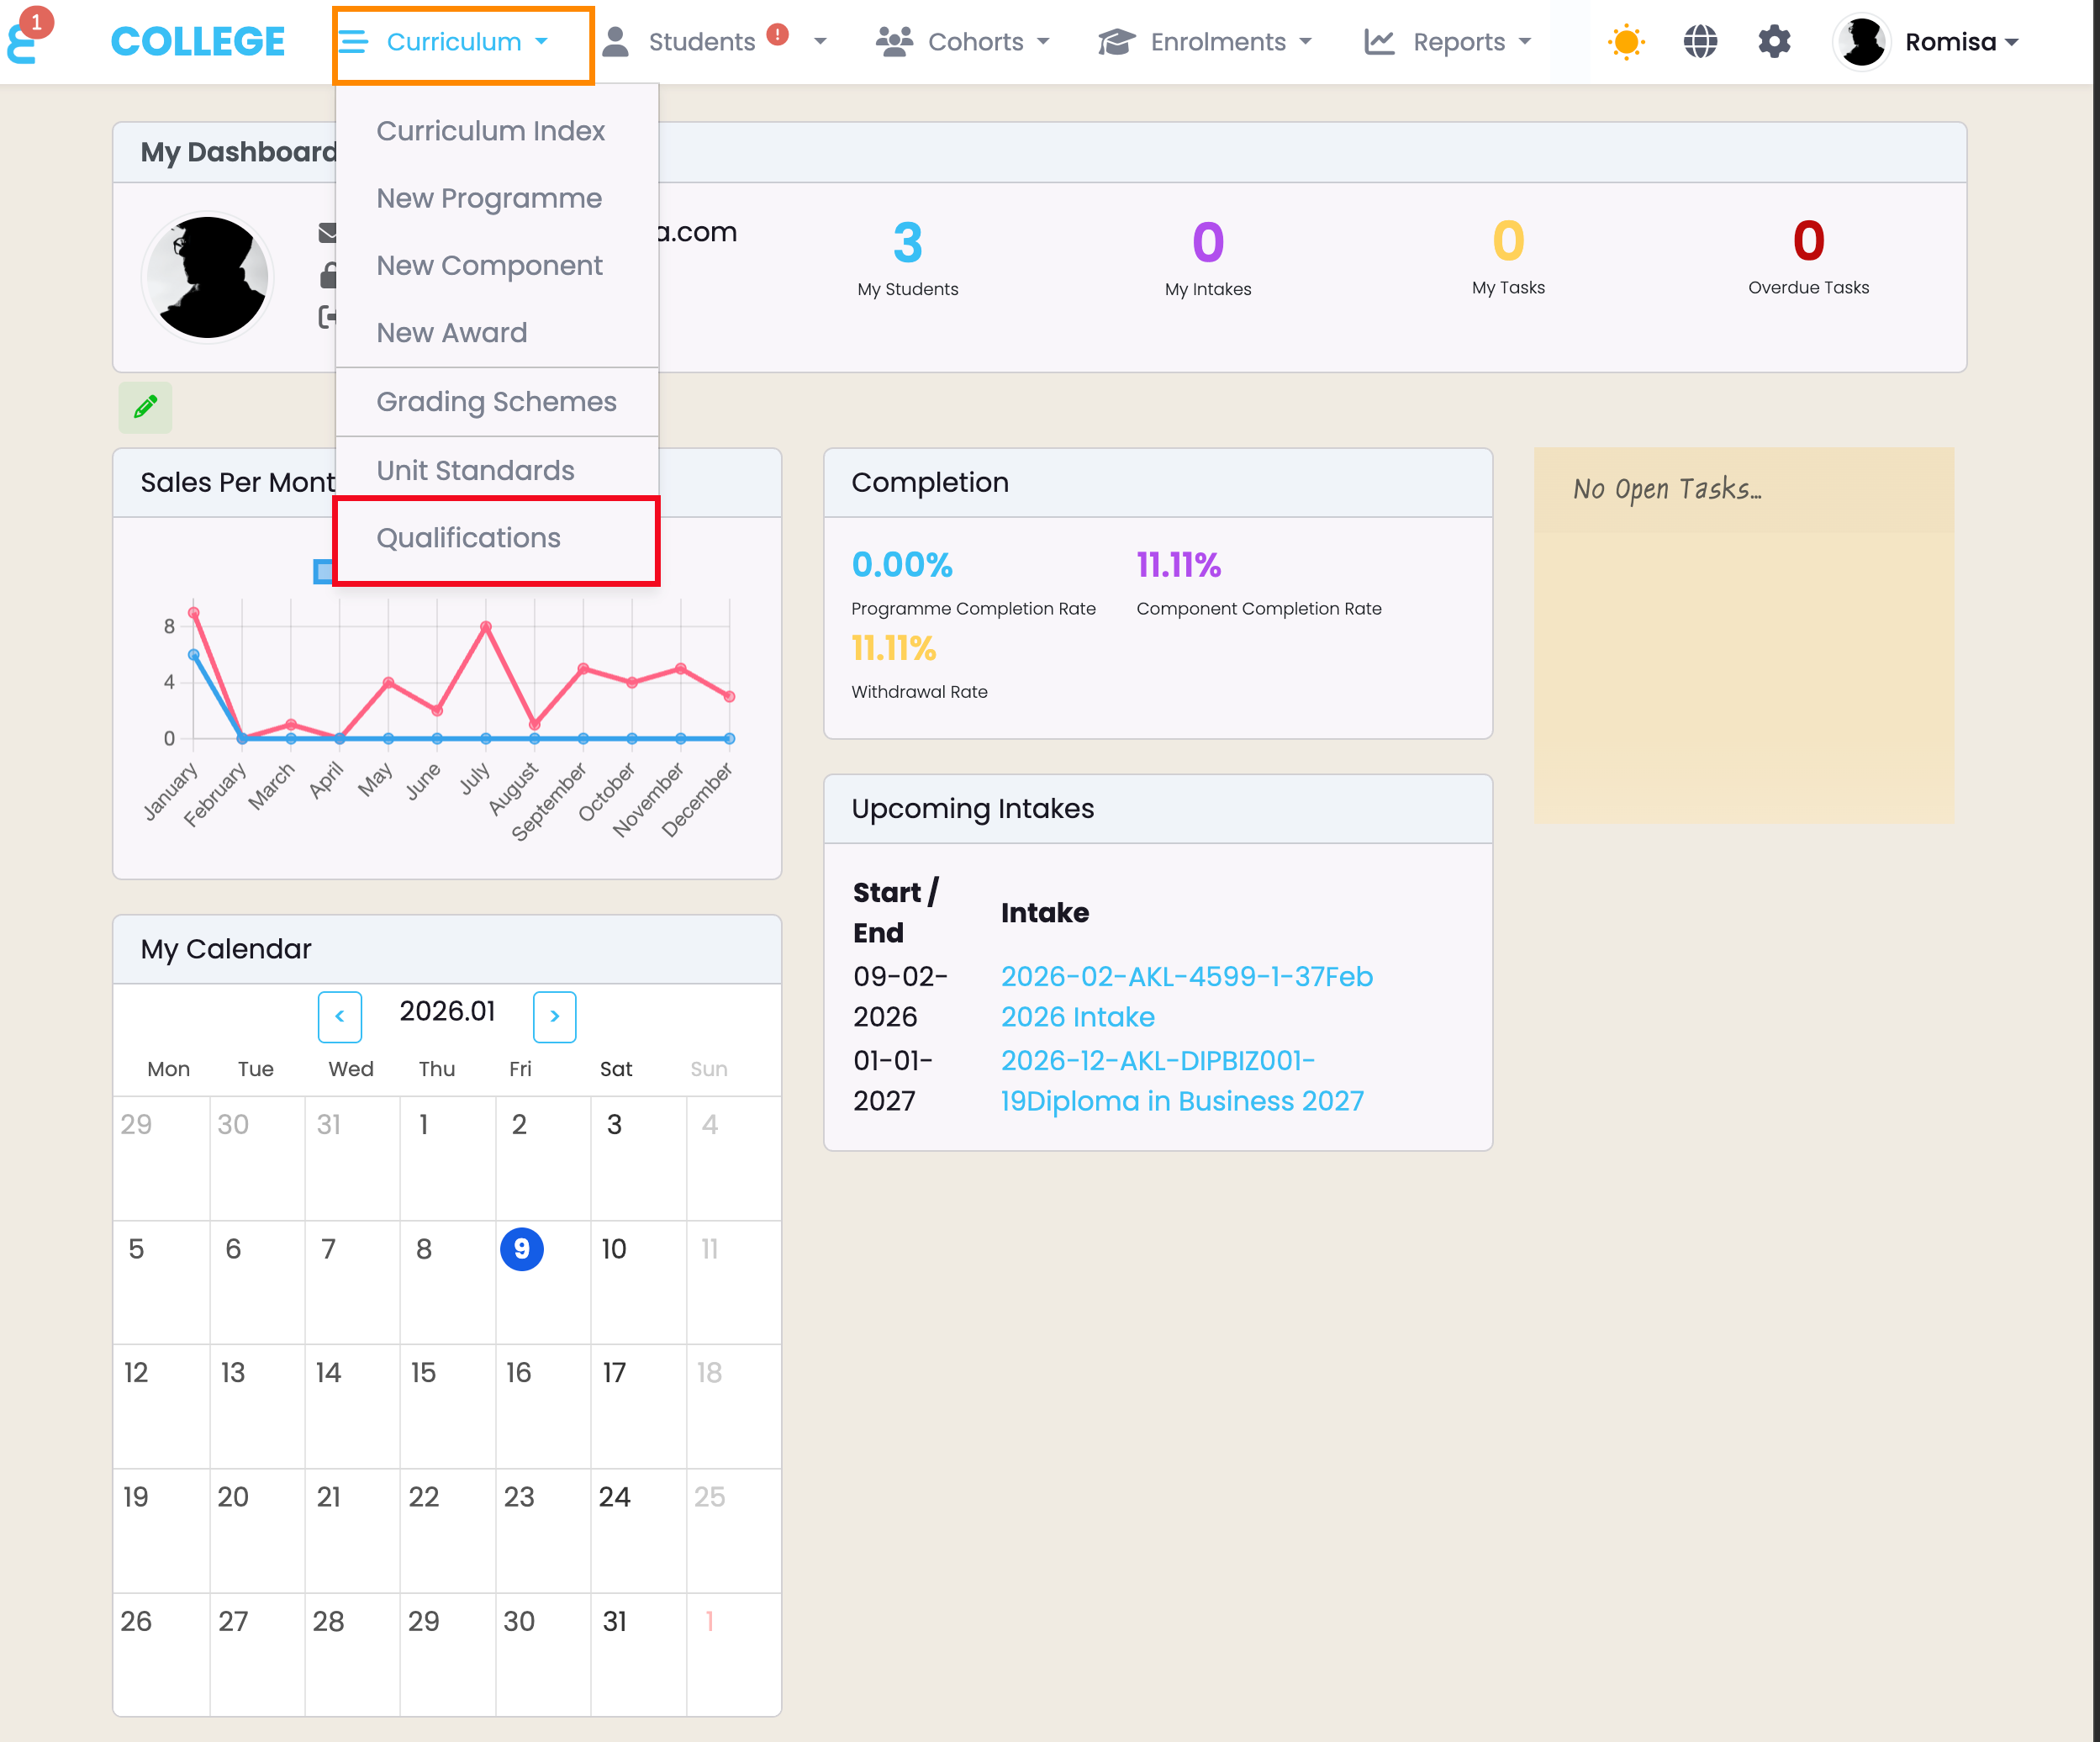Select Grading Schemes menu item

496,402
